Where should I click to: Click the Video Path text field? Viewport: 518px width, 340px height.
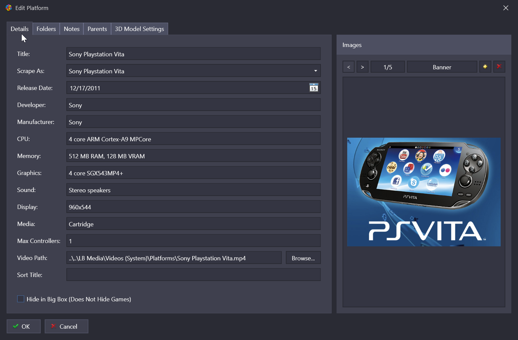(174, 258)
